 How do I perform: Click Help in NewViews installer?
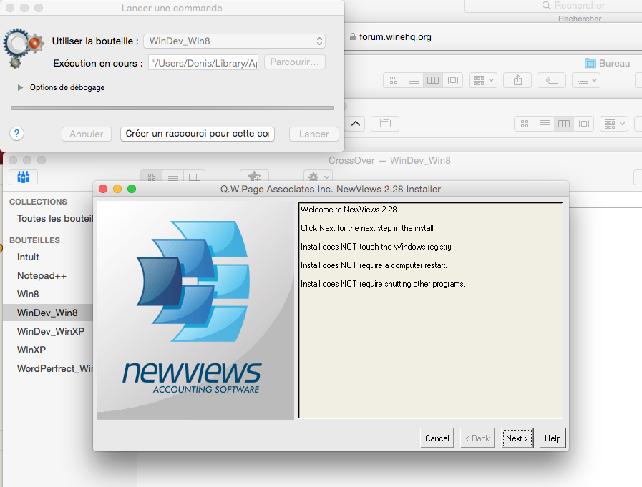point(553,438)
